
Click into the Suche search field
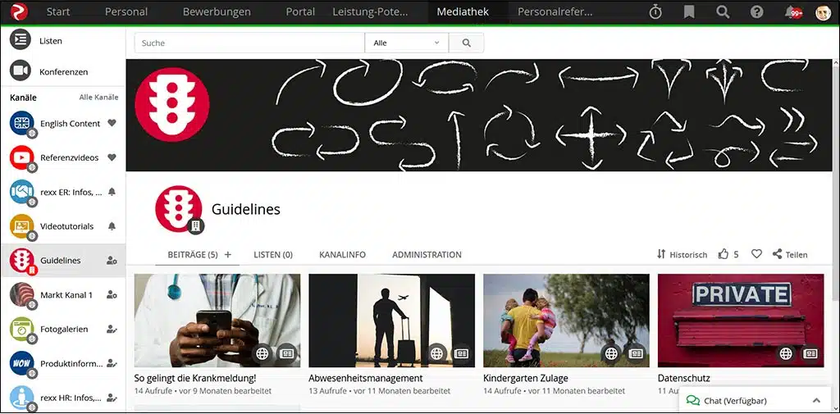(x=249, y=43)
